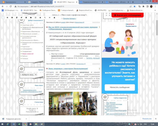
Task: Expand the tab search chevron
Action: point(142,2)
